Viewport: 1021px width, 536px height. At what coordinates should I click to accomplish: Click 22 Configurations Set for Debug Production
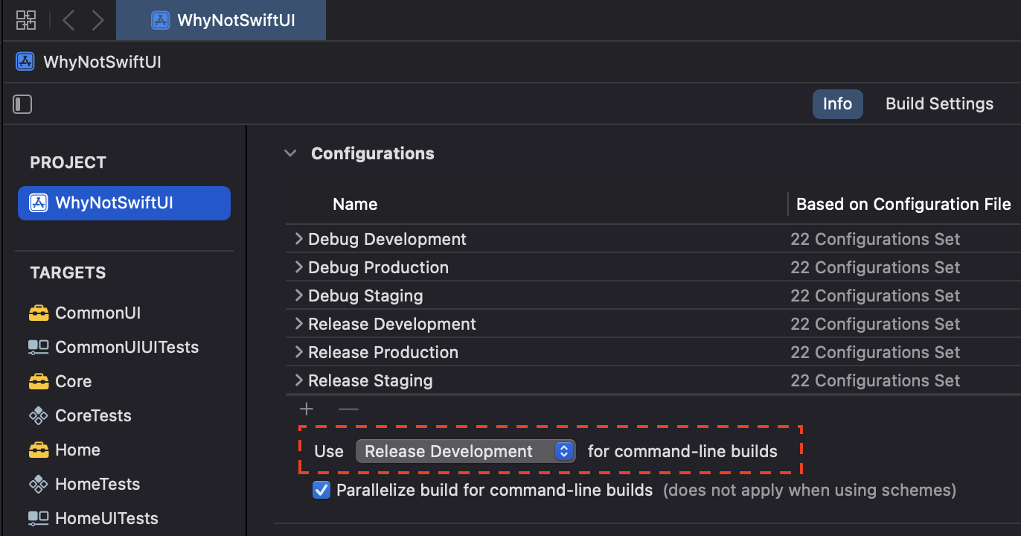(875, 267)
